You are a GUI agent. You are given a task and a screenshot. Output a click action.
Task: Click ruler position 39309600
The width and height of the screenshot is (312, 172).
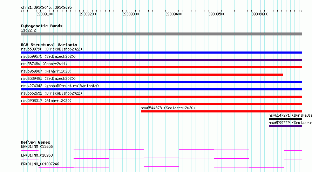pyautogui.click(x=260, y=14)
